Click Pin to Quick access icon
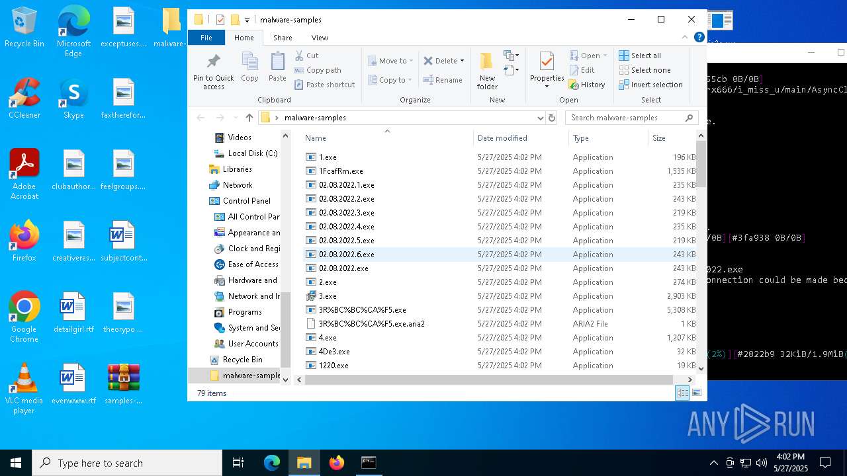 tap(213, 71)
